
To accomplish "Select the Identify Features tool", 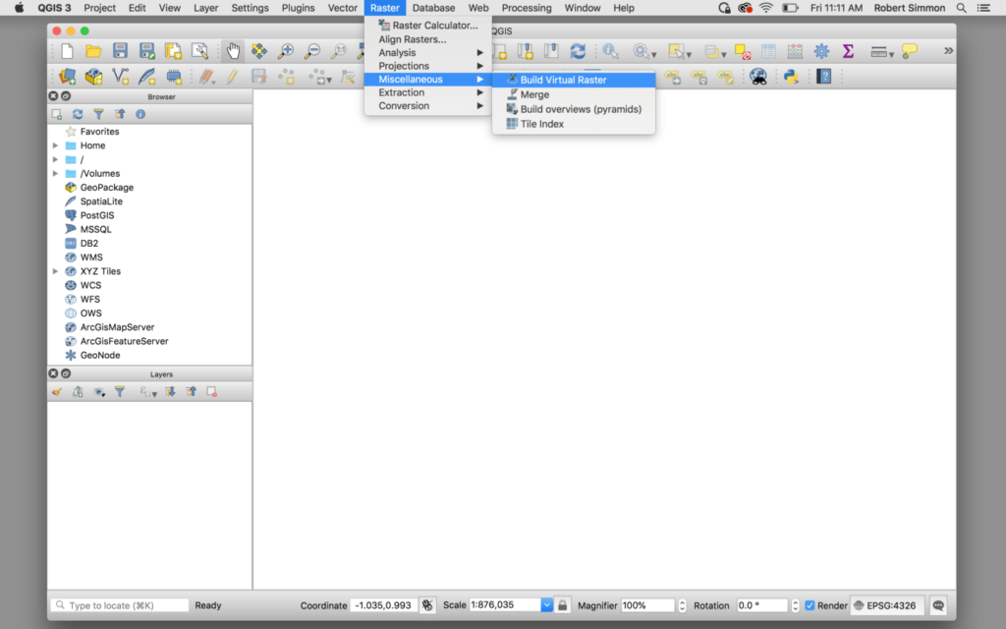I will pos(610,51).
